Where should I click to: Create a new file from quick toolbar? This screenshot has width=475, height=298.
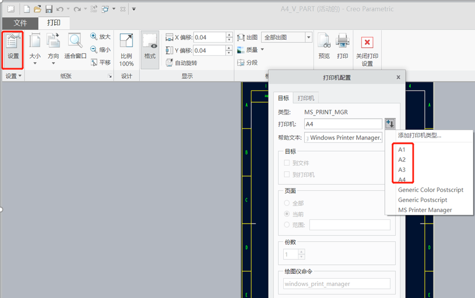(27, 9)
